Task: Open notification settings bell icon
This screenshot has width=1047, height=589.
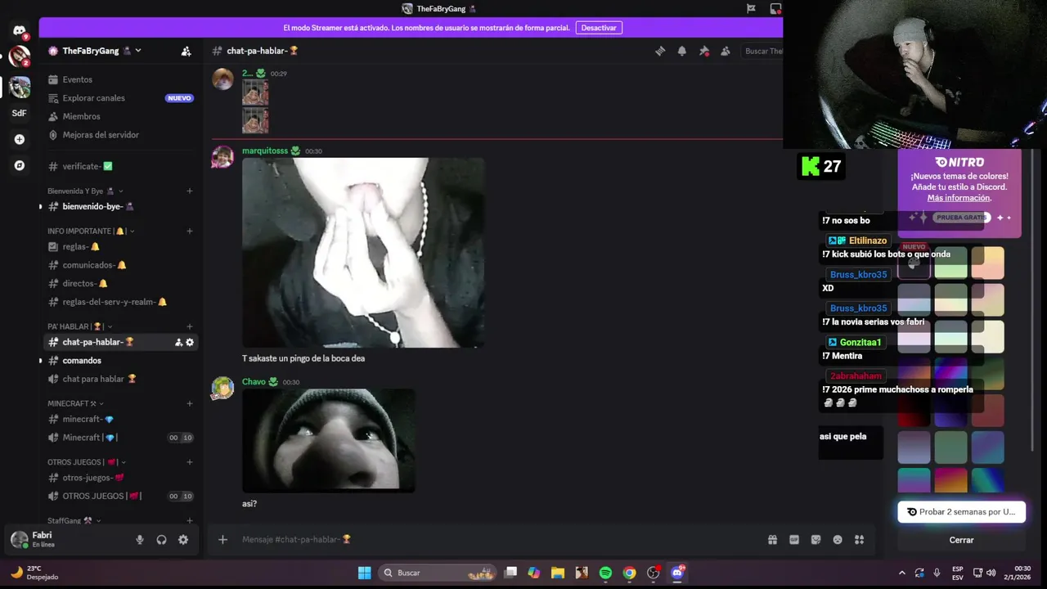Action: coord(682,51)
